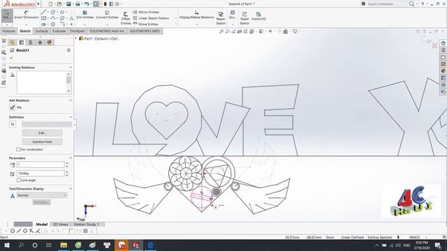Open the Trim Entities tool

click(85, 15)
